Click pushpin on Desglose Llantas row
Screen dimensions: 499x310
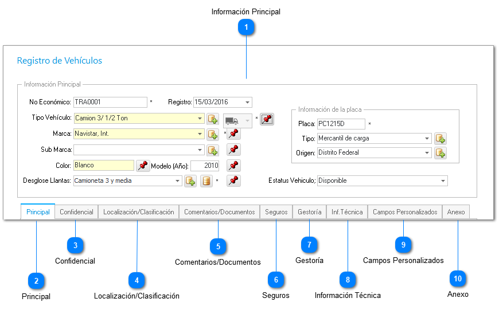pos(233,181)
